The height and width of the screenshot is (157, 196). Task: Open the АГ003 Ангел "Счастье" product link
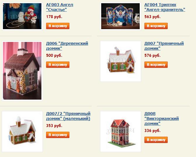(60, 7)
